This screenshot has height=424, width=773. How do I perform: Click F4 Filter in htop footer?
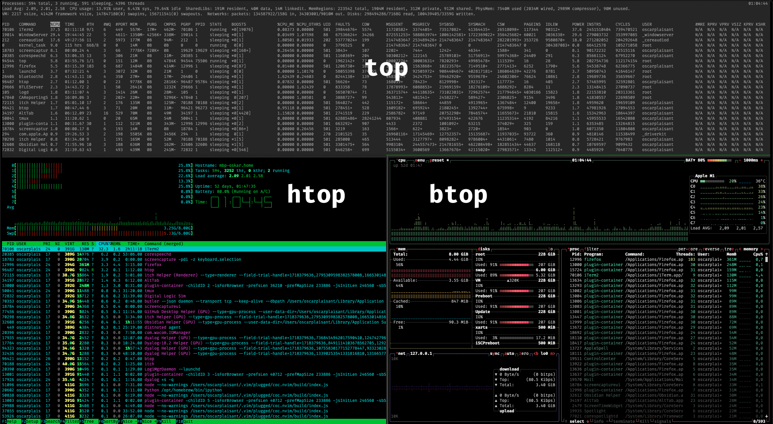70,422
